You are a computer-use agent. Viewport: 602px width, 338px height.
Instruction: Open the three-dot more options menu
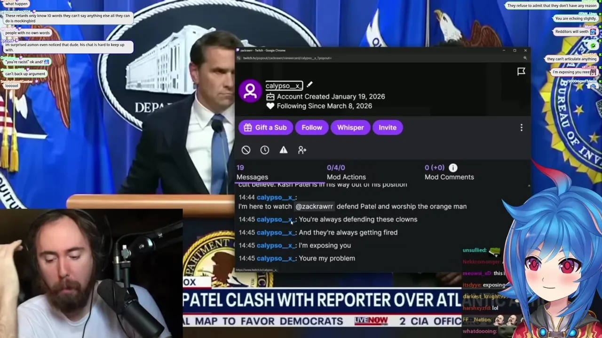(x=521, y=128)
